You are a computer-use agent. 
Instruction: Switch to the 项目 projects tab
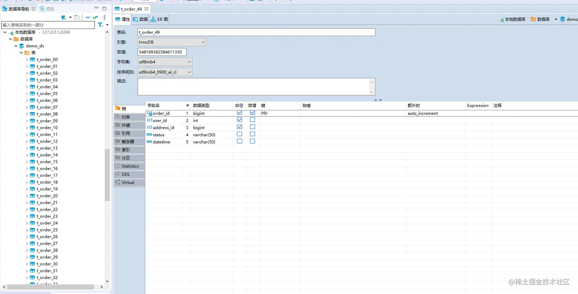coord(47,9)
